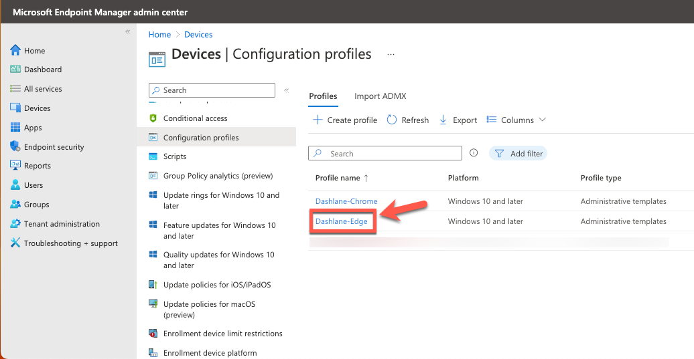Click the Feature updates Windows logo icon
The width and height of the screenshot is (694, 359).
pyautogui.click(x=153, y=225)
